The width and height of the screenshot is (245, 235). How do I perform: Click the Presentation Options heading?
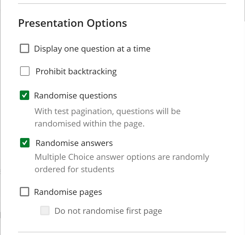coord(73,23)
